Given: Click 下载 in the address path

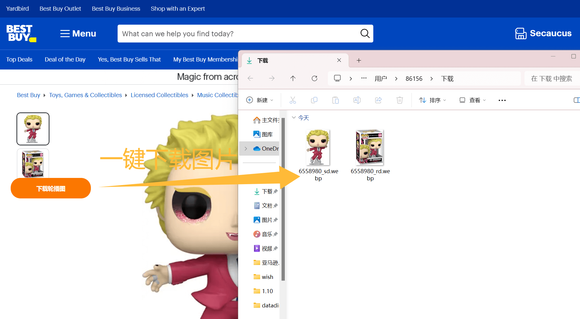Looking at the screenshot, I should click(447, 79).
